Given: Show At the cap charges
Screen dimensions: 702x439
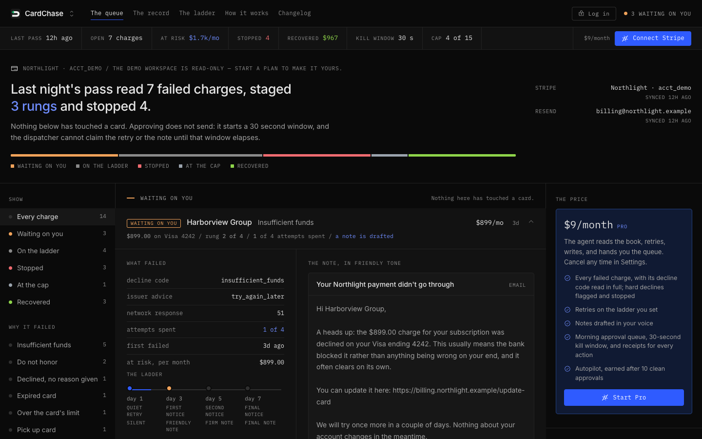Looking at the screenshot, I should click(58, 285).
